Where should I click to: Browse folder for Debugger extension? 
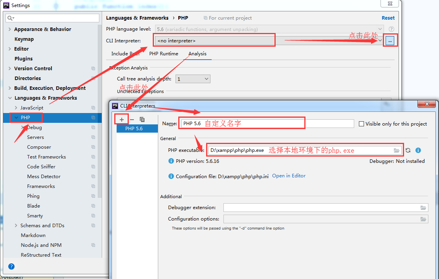423,208
